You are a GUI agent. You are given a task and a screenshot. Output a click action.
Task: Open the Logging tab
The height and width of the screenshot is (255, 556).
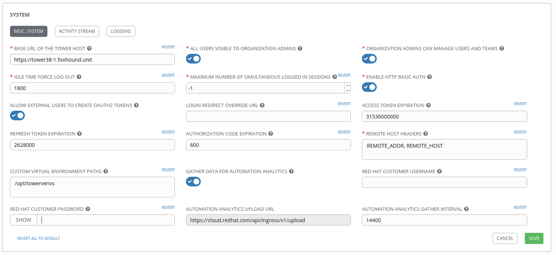(x=120, y=31)
